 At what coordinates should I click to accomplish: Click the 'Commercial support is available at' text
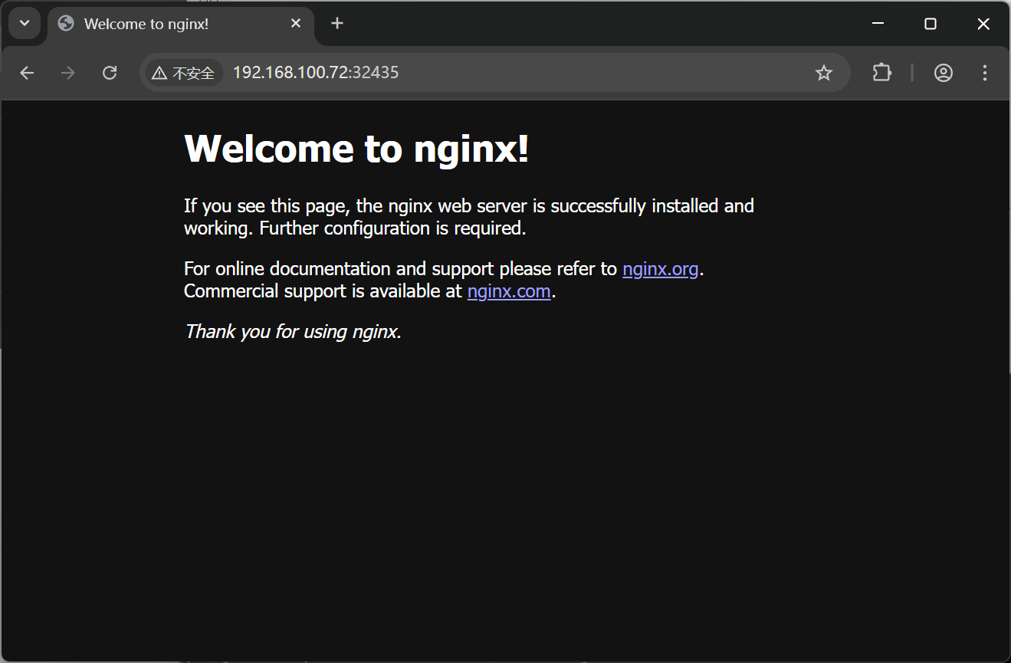[x=323, y=291]
